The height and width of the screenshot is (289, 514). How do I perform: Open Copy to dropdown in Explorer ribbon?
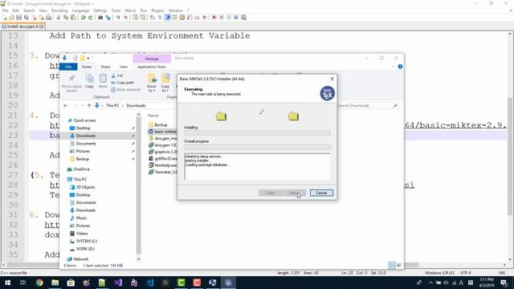[x=165, y=83]
